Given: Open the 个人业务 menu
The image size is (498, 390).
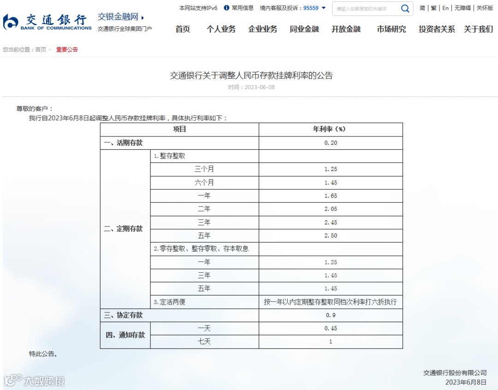Looking at the screenshot, I should point(221,29).
